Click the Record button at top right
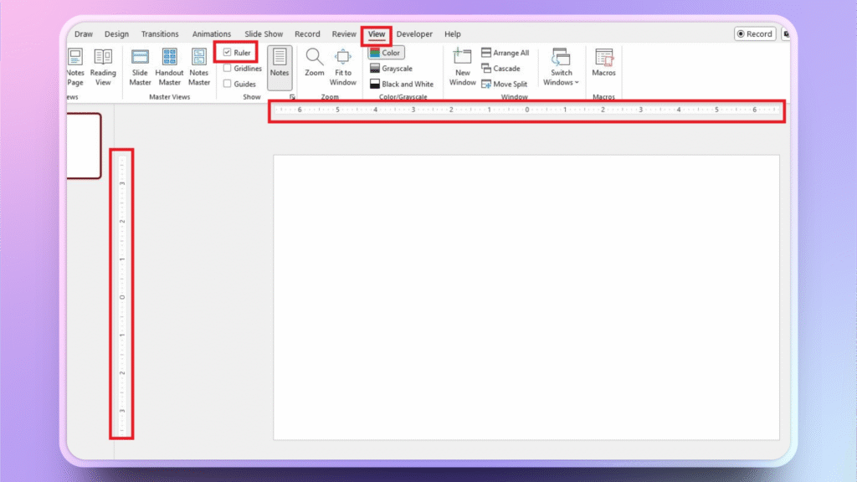 (x=754, y=34)
